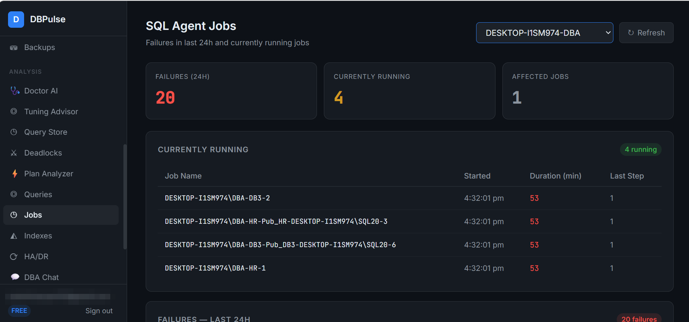Click the '4 running' status badge
This screenshot has height=322, width=689.
tap(641, 149)
